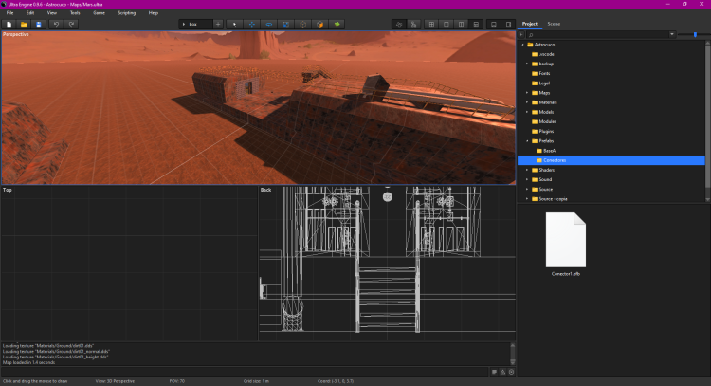Expand the Materials folder in tree

527,102
